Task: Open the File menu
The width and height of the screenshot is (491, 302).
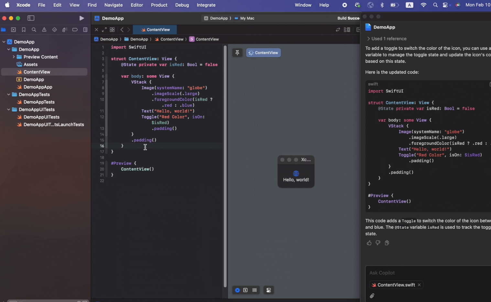Action: (x=41, y=5)
